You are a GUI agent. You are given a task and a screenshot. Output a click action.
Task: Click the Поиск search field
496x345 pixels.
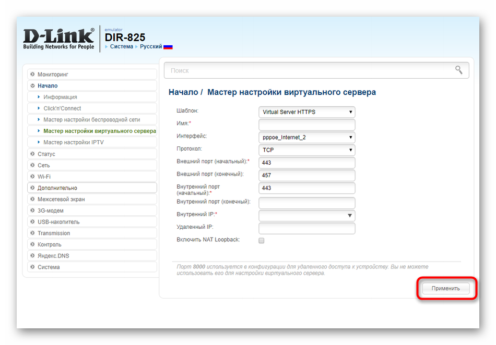coord(308,70)
